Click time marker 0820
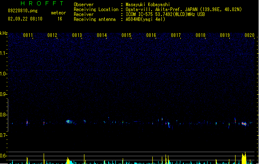 (x=250, y=35)
